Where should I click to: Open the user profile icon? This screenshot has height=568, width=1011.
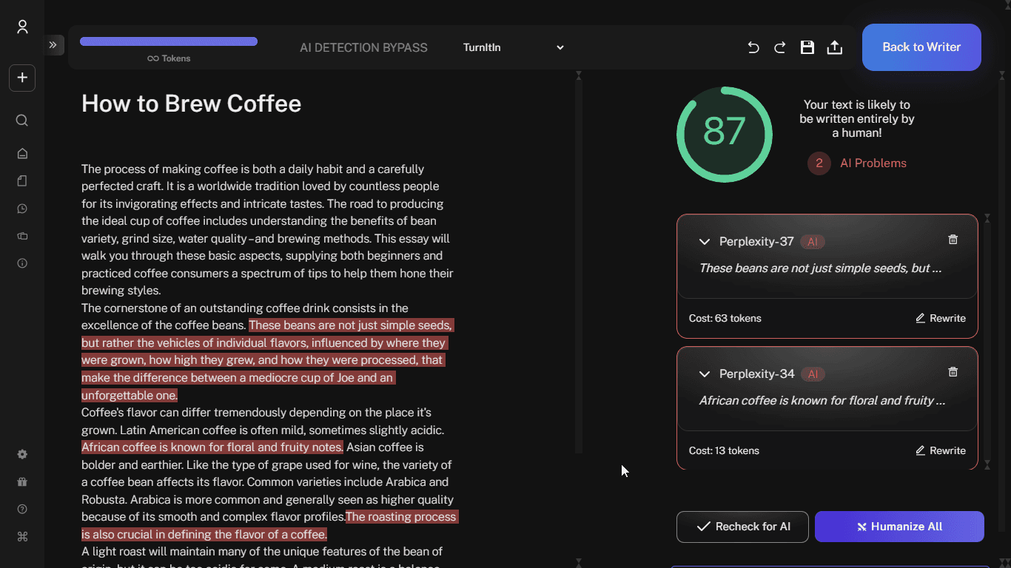(x=22, y=27)
